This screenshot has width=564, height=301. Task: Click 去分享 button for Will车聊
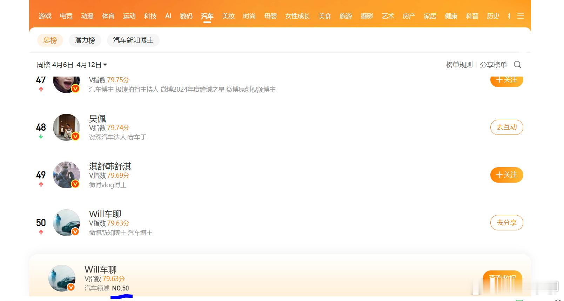click(506, 223)
